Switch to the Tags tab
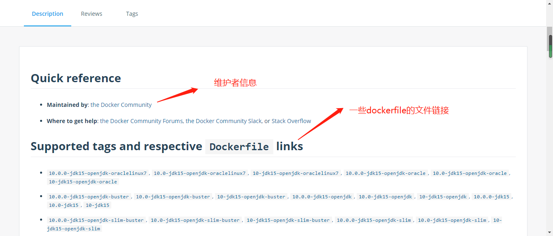 pyautogui.click(x=132, y=13)
